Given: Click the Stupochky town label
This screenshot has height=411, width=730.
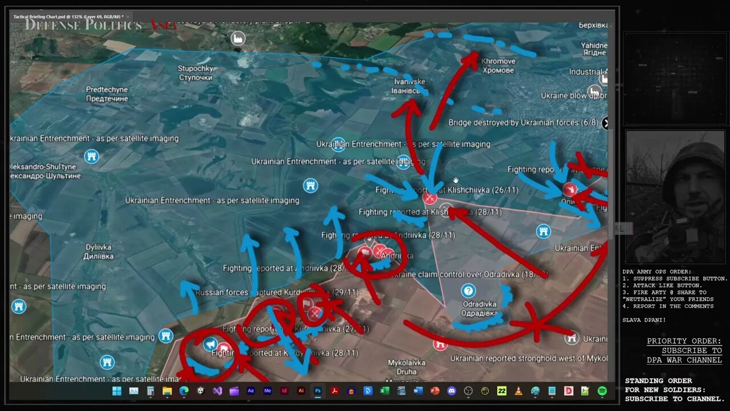Looking at the screenshot, I should click(x=195, y=73).
